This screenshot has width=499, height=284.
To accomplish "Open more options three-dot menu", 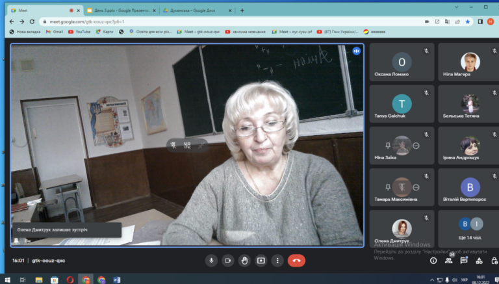I will tap(277, 261).
